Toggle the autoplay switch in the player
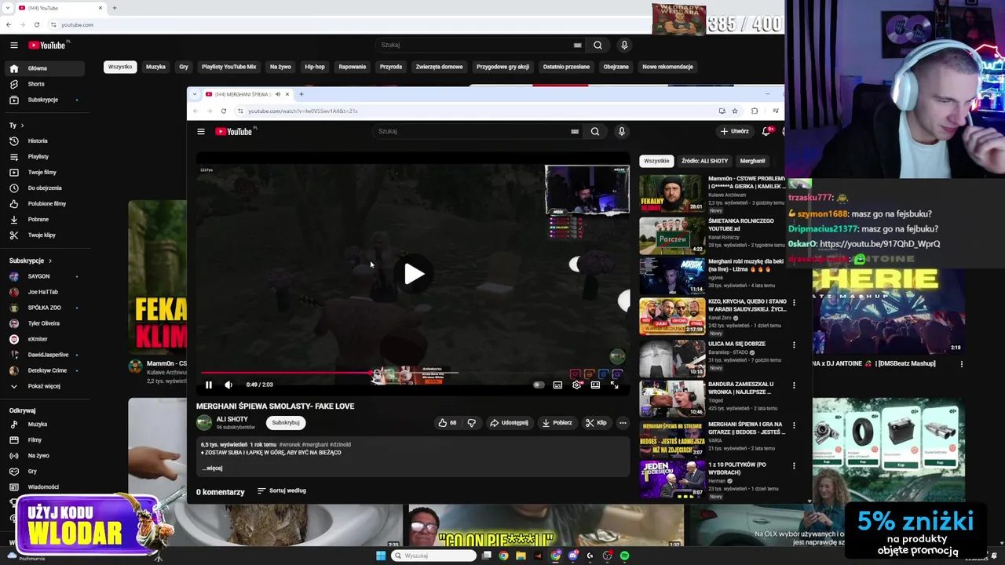This screenshot has height=565, width=1005. coord(539,385)
